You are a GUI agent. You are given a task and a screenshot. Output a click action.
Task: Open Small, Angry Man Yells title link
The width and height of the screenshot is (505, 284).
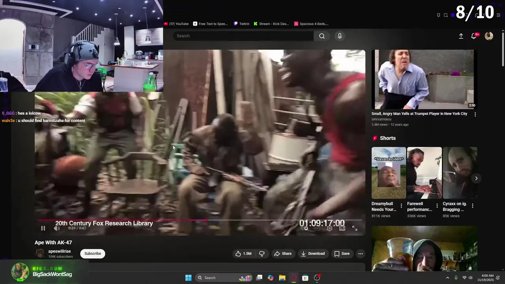pyautogui.click(x=419, y=114)
